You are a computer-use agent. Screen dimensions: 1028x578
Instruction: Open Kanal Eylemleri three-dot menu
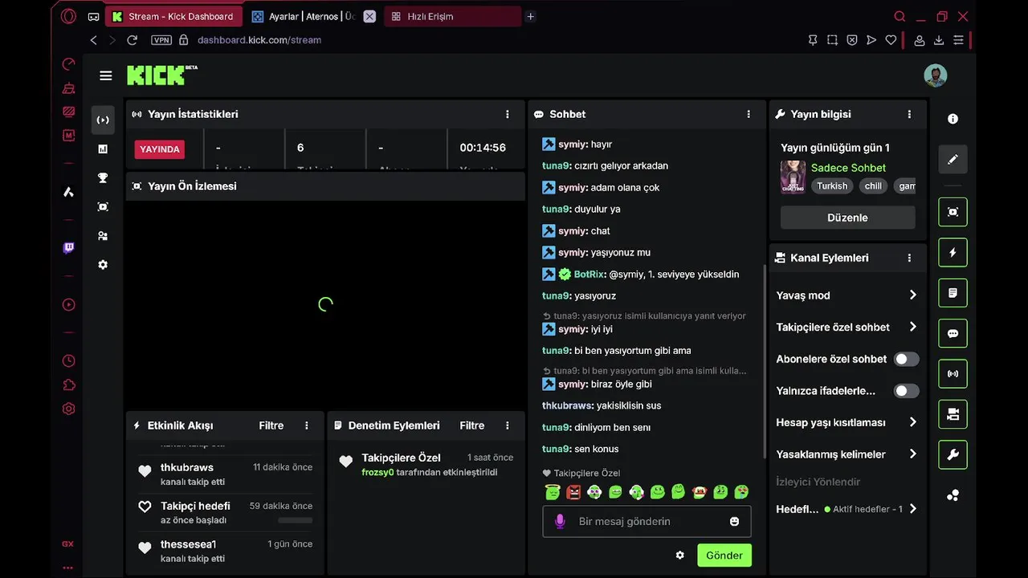(909, 258)
